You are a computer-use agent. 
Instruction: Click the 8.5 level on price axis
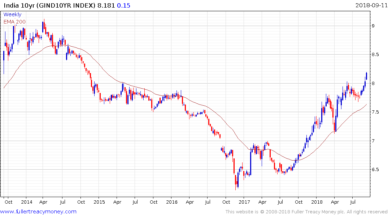tap(375, 55)
